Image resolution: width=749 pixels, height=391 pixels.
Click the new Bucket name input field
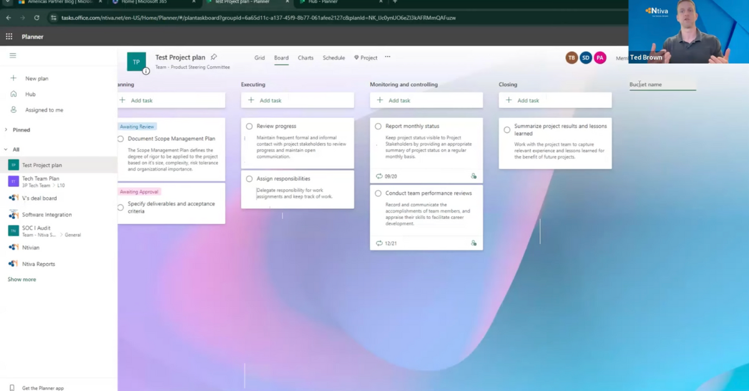(662, 84)
